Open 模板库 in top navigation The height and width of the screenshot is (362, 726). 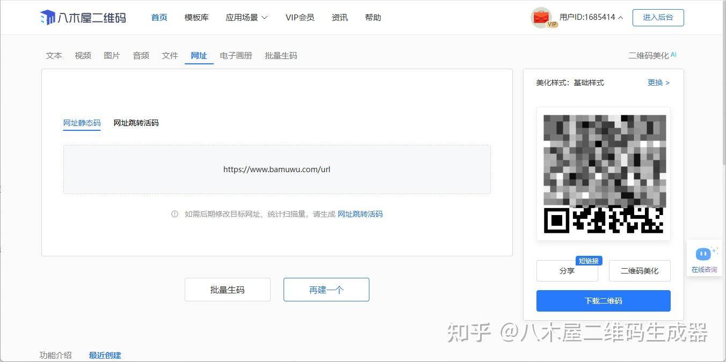pyautogui.click(x=197, y=17)
